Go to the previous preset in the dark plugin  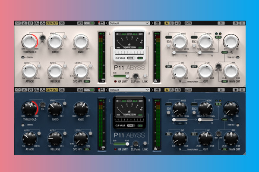tap(107, 90)
